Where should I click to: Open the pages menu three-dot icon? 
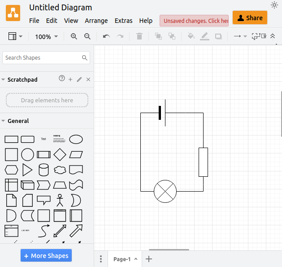tap(101, 259)
